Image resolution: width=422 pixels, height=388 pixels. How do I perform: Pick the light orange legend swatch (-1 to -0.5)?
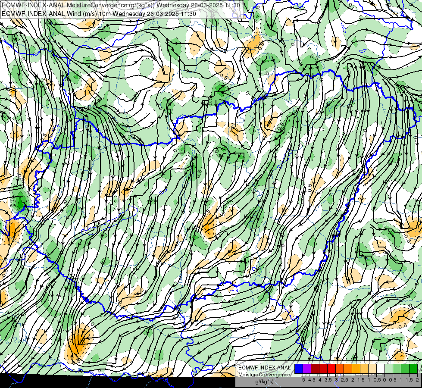tap(364, 369)
